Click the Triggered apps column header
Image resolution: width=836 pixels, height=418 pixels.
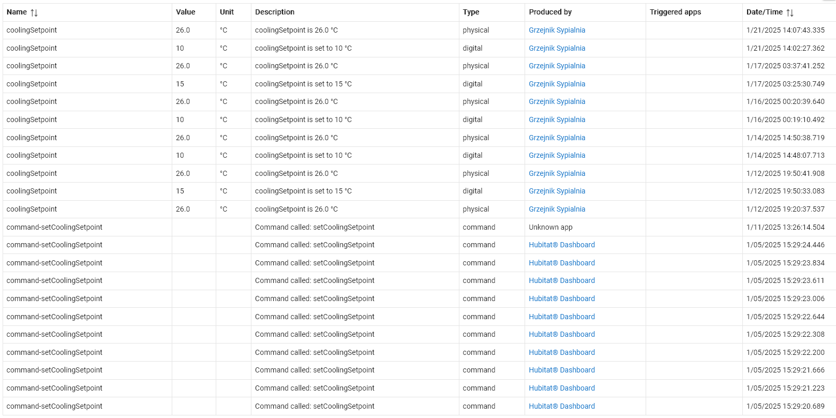point(675,12)
